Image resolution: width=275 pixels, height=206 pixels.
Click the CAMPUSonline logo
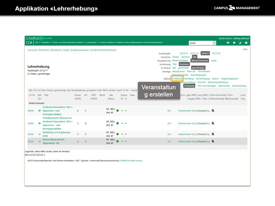click(39, 38)
